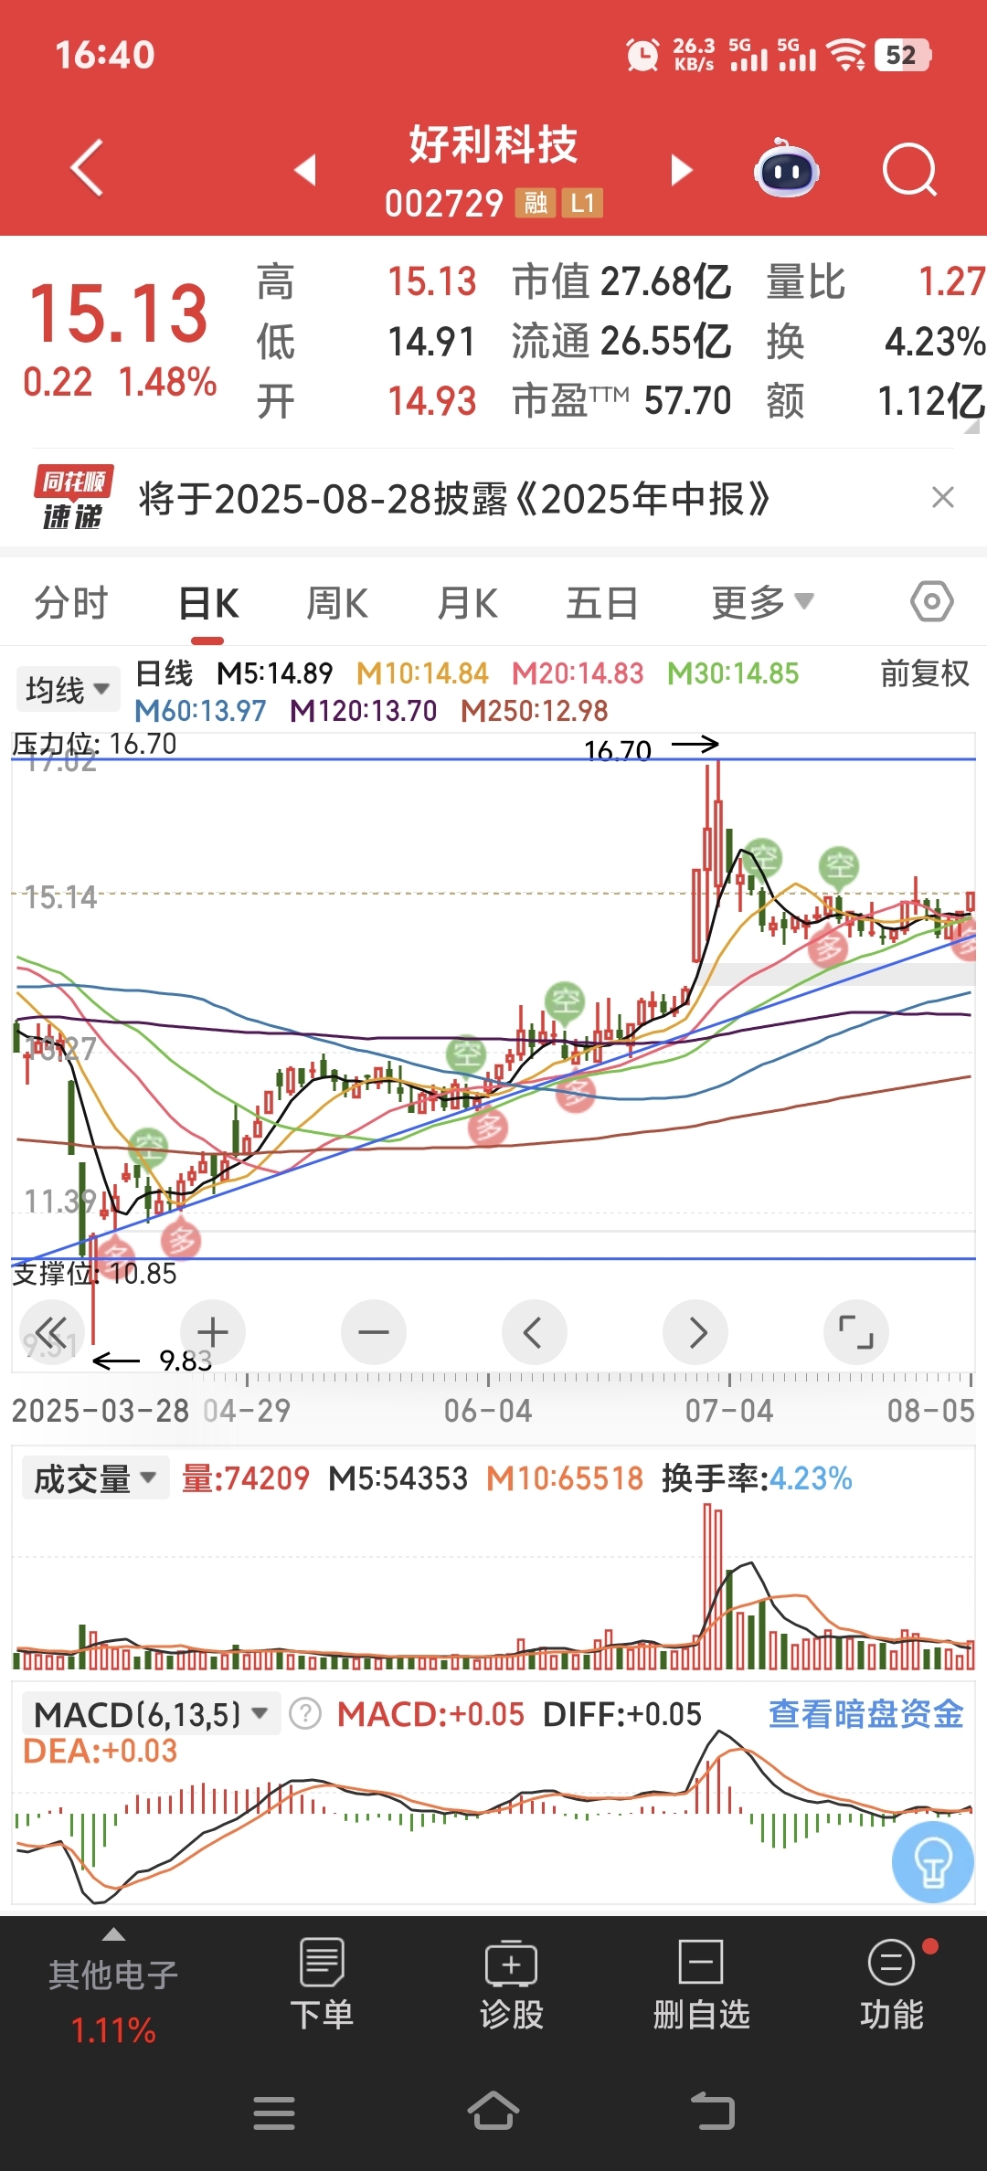Open 功能 functions menu
Image resolution: width=987 pixels, height=2171 pixels.
coord(892,1985)
